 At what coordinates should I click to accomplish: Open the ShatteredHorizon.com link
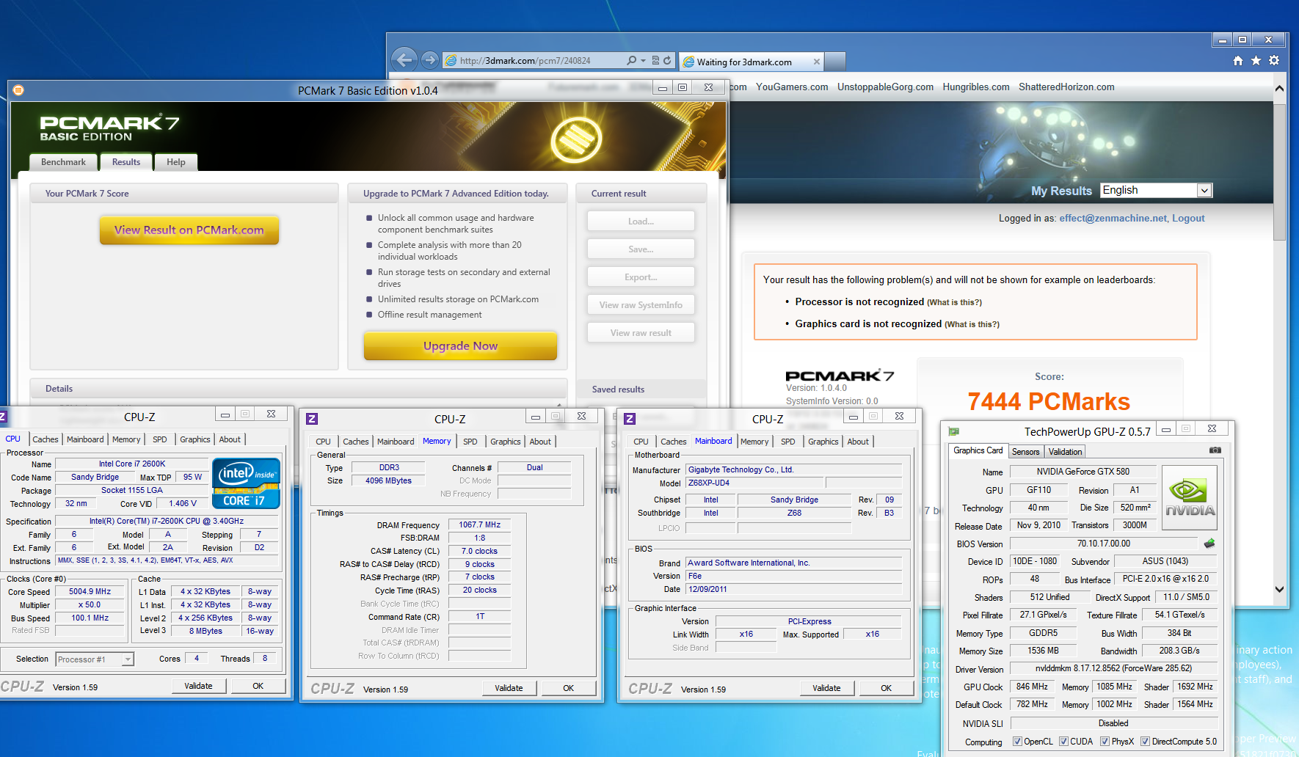pyautogui.click(x=1066, y=87)
